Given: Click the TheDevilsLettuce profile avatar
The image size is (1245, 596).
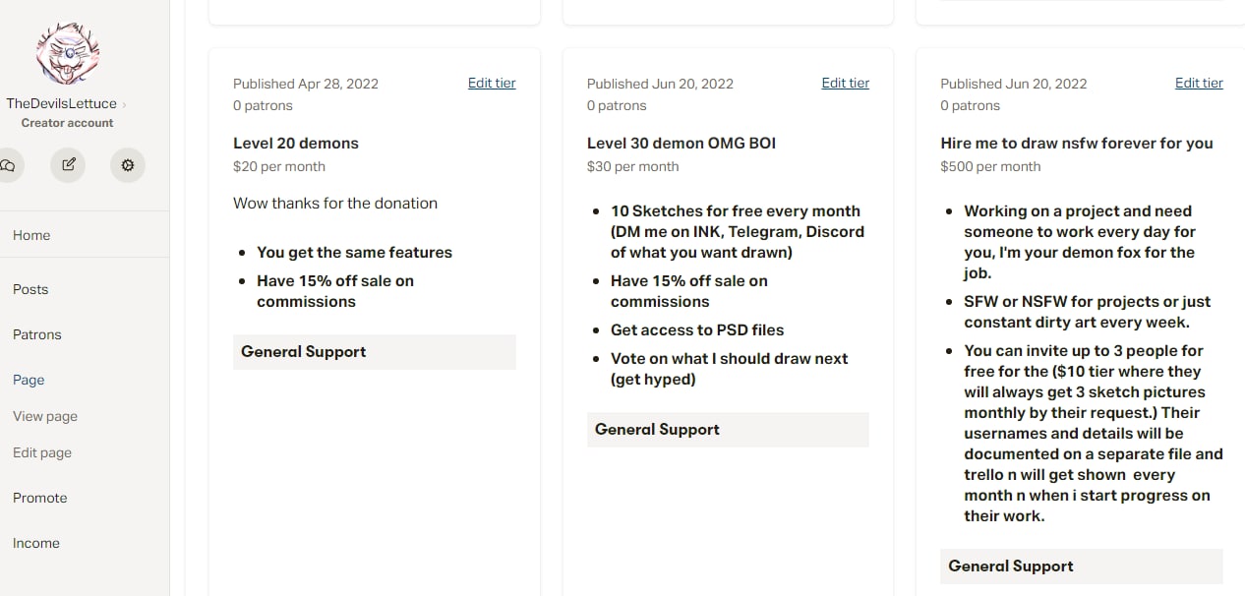Looking at the screenshot, I should tap(68, 52).
